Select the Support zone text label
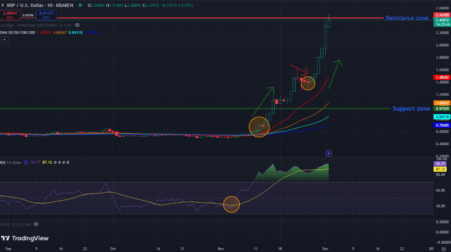Image resolution: width=451 pixels, height=252 pixels. point(411,109)
